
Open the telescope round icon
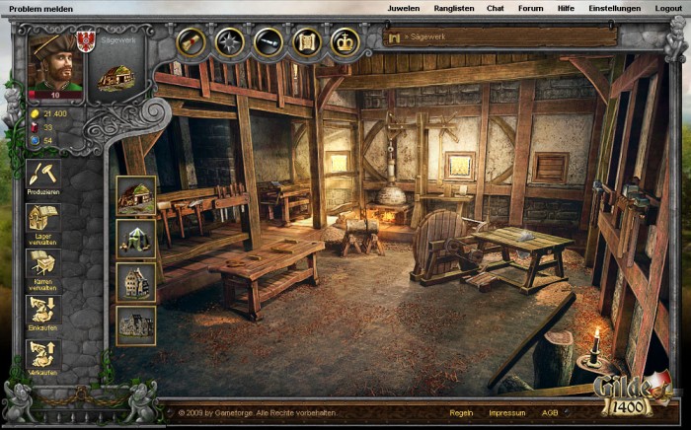(x=268, y=42)
